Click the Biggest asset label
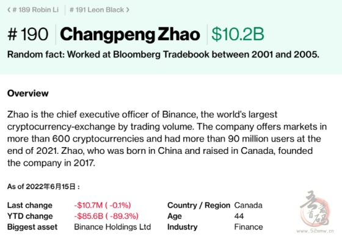The height and width of the screenshot is (238, 342). (x=32, y=227)
